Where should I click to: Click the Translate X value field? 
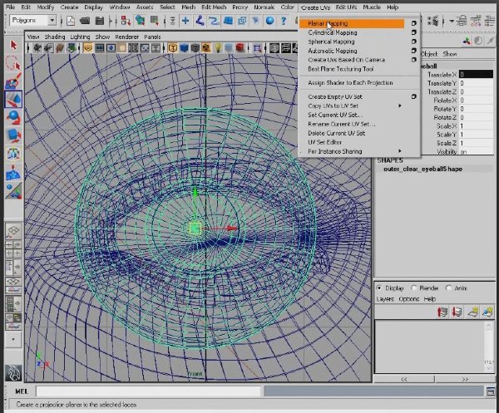476,75
